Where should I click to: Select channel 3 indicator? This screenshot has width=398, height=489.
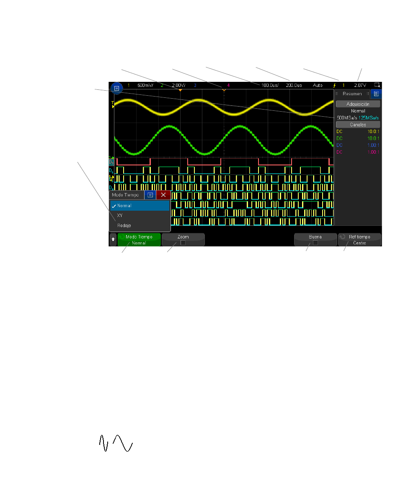pos(195,85)
